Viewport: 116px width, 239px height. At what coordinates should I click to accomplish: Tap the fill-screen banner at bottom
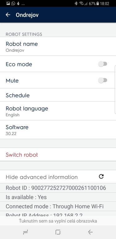58,221
